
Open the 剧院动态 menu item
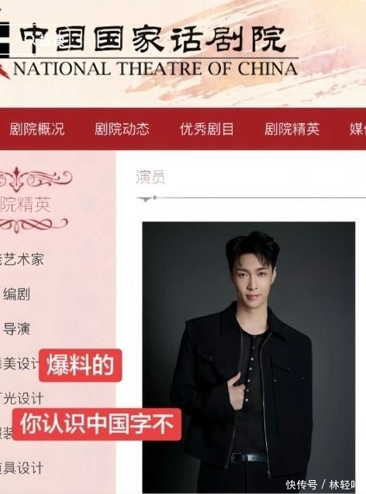pyautogui.click(x=122, y=129)
